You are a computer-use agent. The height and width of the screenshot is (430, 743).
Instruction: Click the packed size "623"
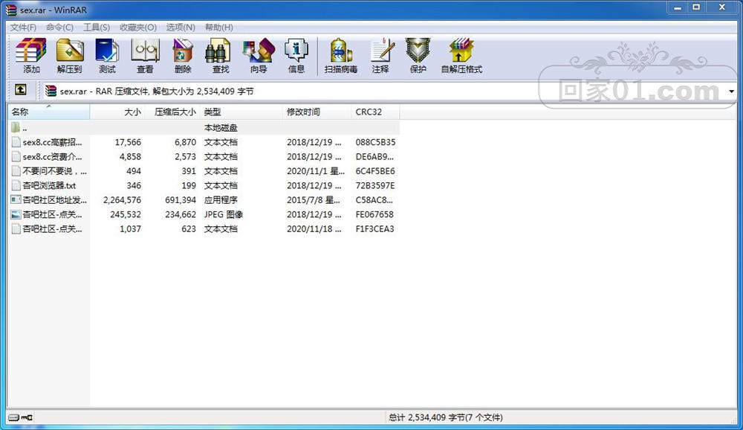click(x=189, y=229)
